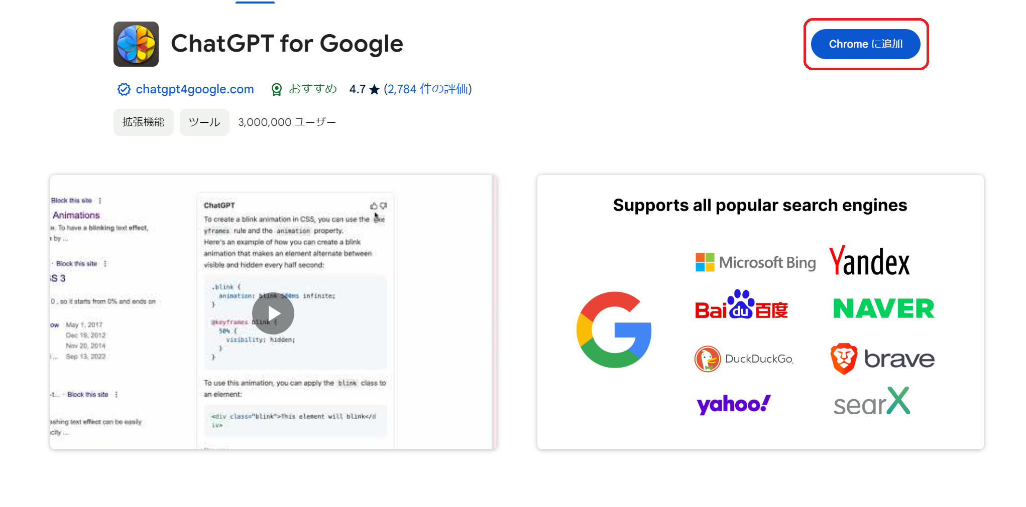The height and width of the screenshot is (507, 1026).
Task: Click the NAVER logo
Action: click(x=884, y=308)
